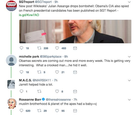This screenshot has width=138, height=115.
Task: Reply to M.A.C.S. tweet about Jarrett
Action: tap(21, 91)
